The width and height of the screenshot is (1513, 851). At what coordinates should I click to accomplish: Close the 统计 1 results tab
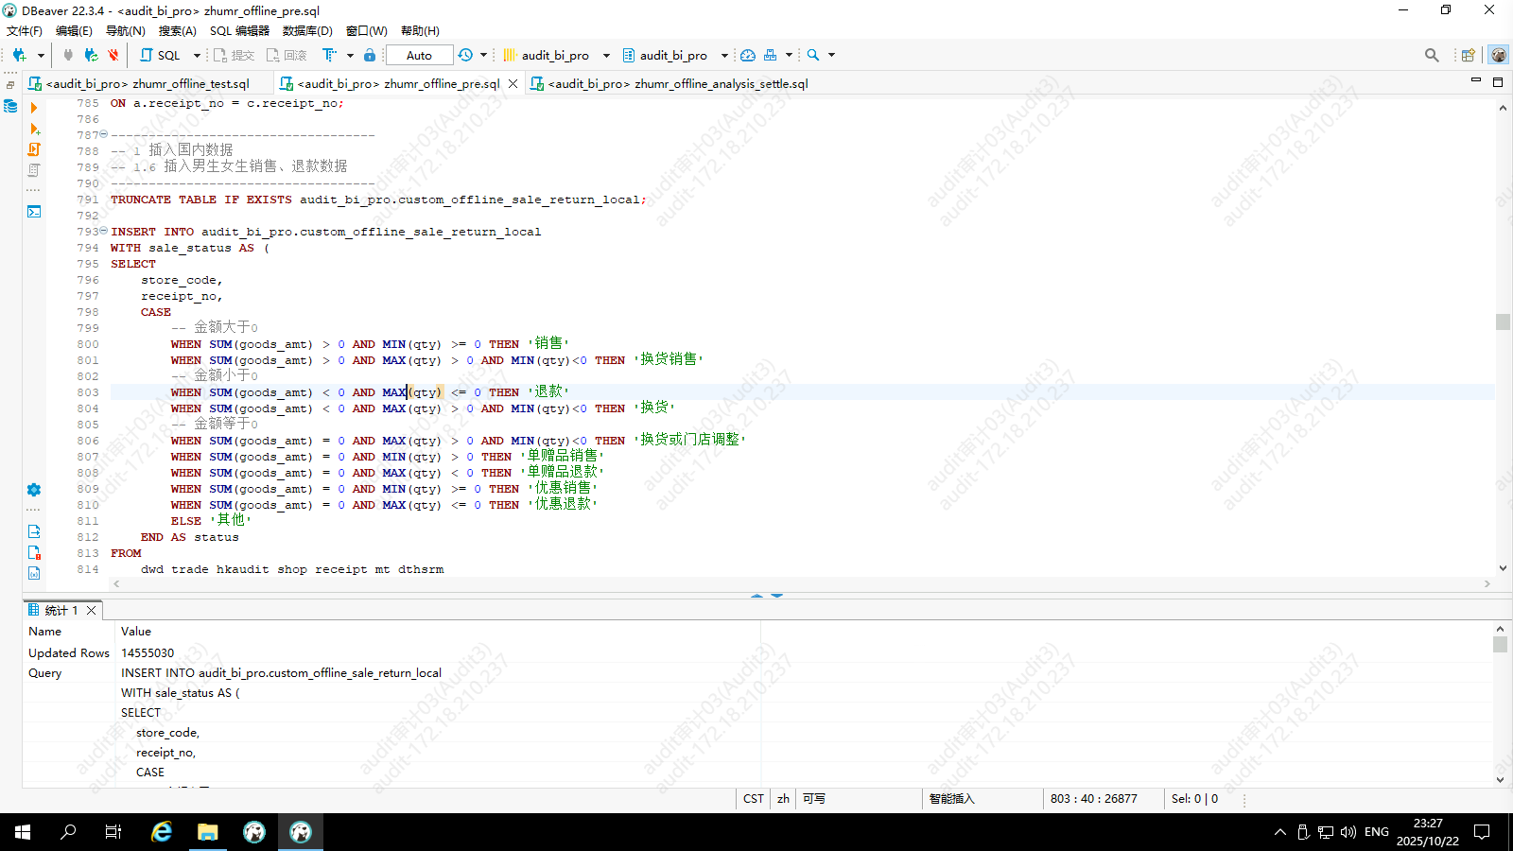tap(92, 610)
